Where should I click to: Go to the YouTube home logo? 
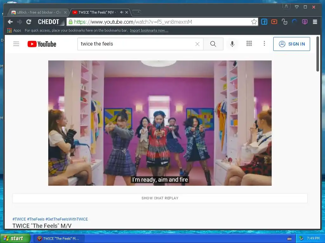tap(42, 44)
